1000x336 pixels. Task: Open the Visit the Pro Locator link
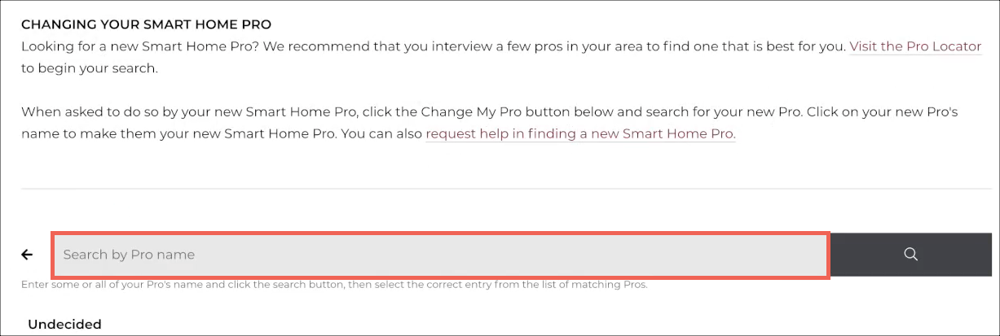(915, 46)
